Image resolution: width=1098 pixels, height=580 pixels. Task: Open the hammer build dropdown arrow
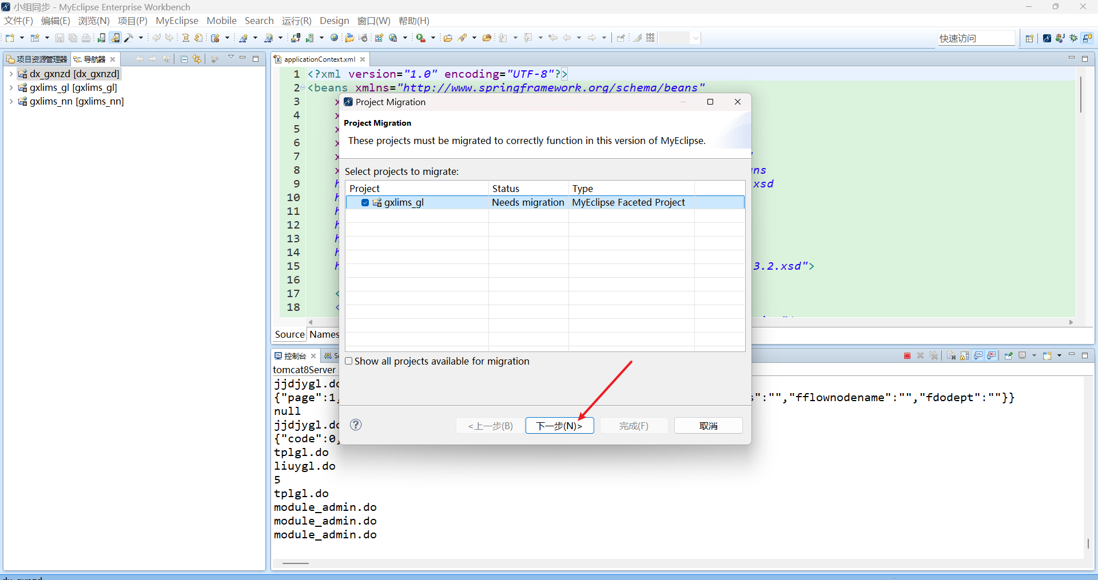(141, 38)
